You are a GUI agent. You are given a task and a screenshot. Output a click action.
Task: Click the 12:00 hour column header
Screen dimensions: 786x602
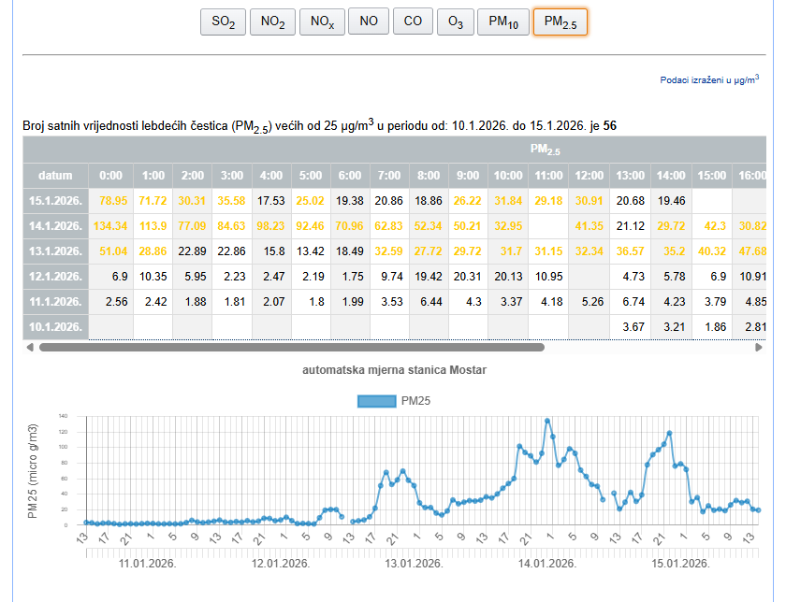point(589,175)
